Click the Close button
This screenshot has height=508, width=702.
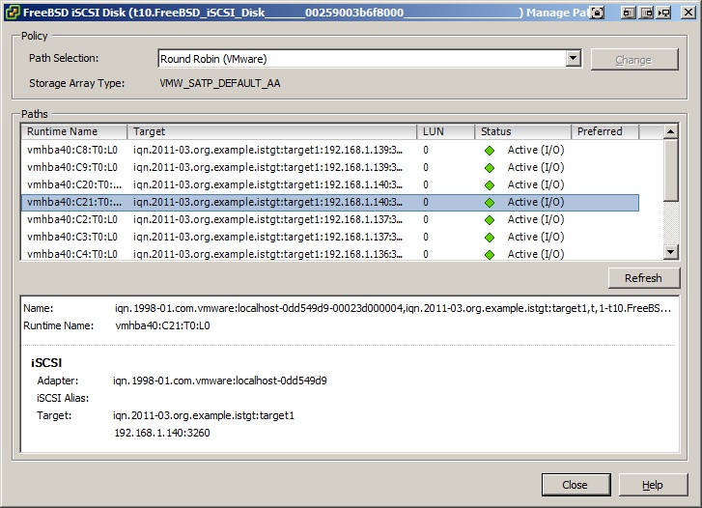pyautogui.click(x=576, y=485)
